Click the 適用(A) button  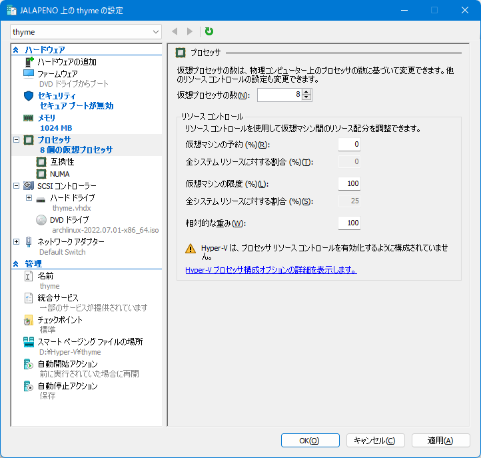pos(441,441)
